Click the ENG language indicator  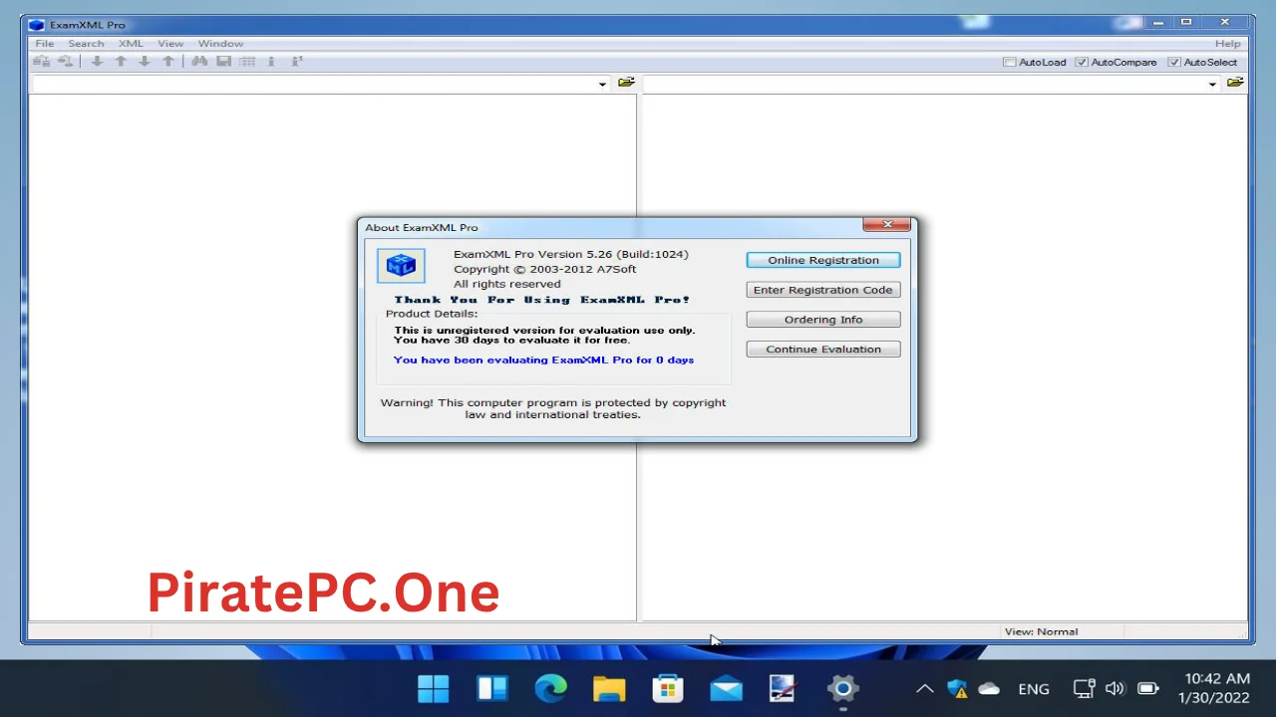tap(1034, 689)
